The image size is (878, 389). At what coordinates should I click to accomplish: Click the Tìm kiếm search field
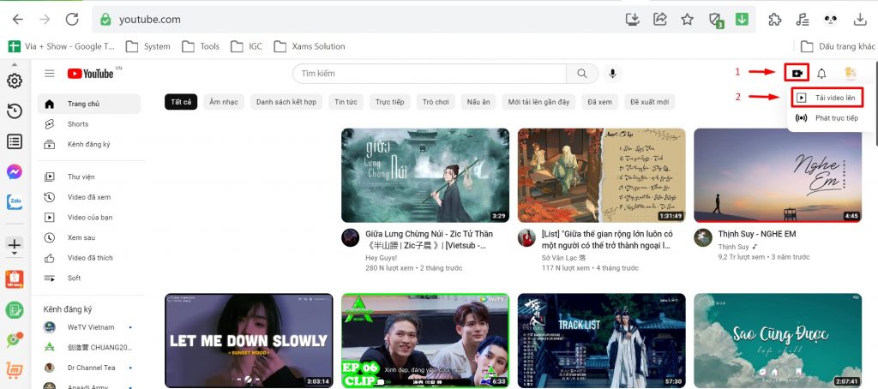(x=430, y=74)
